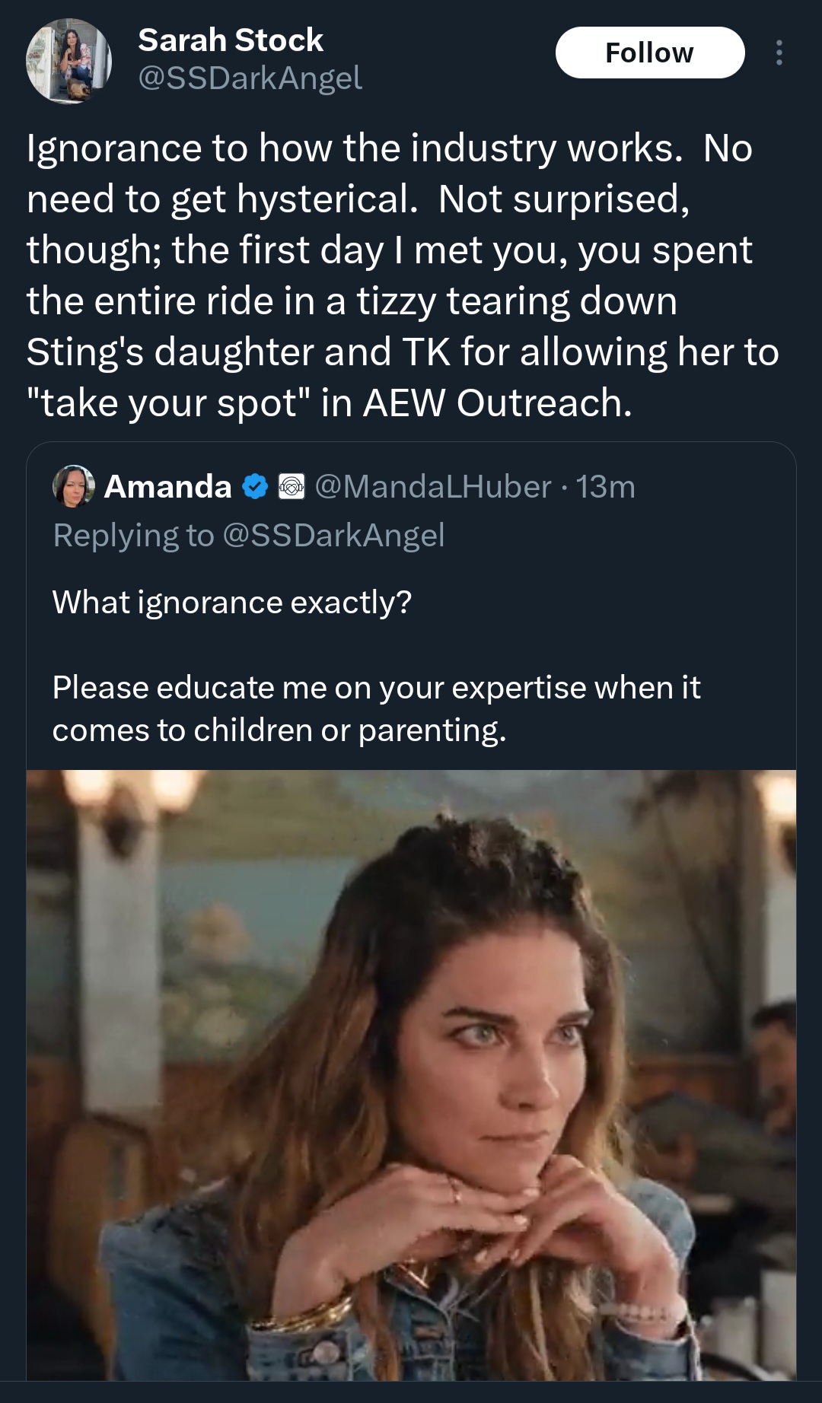The height and width of the screenshot is (1403, 822).
Task: Tap Amanda's small profile avatar
Action: coord(73,486)
